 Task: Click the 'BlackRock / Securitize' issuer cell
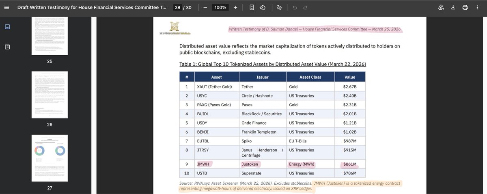pos(263,114)
